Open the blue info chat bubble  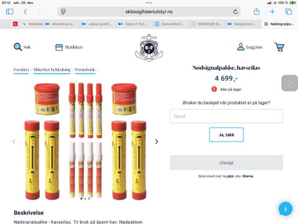tap(286, 208)
